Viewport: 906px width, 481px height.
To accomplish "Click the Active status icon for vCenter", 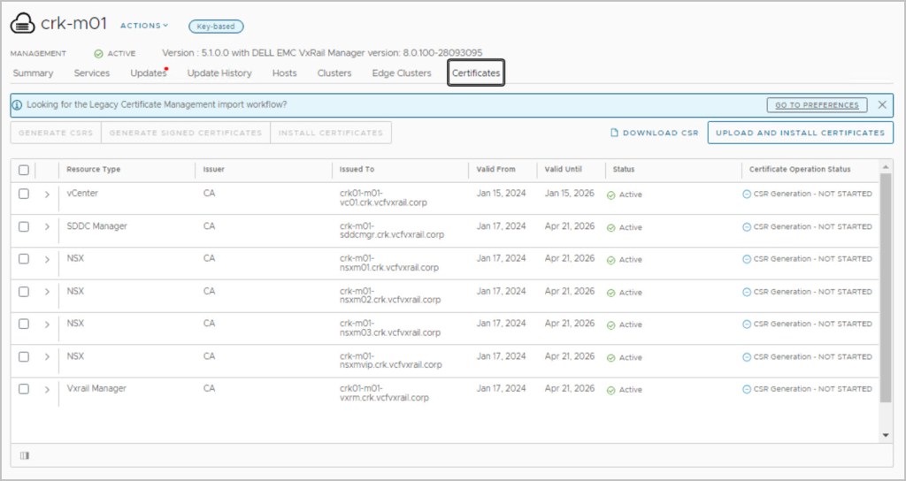I will 610,195.
